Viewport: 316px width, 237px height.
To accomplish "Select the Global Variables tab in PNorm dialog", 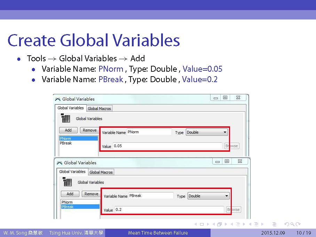I will pyautogui.click(x=71, y=108).
